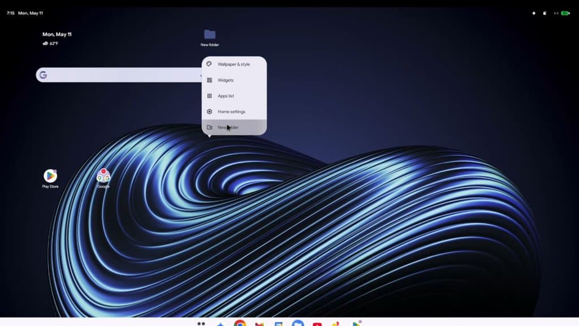Click the Mon, May 11 date widget
The height and width of the screenshot is (326, 579).
pyautogui.click(x=57, y=35)
